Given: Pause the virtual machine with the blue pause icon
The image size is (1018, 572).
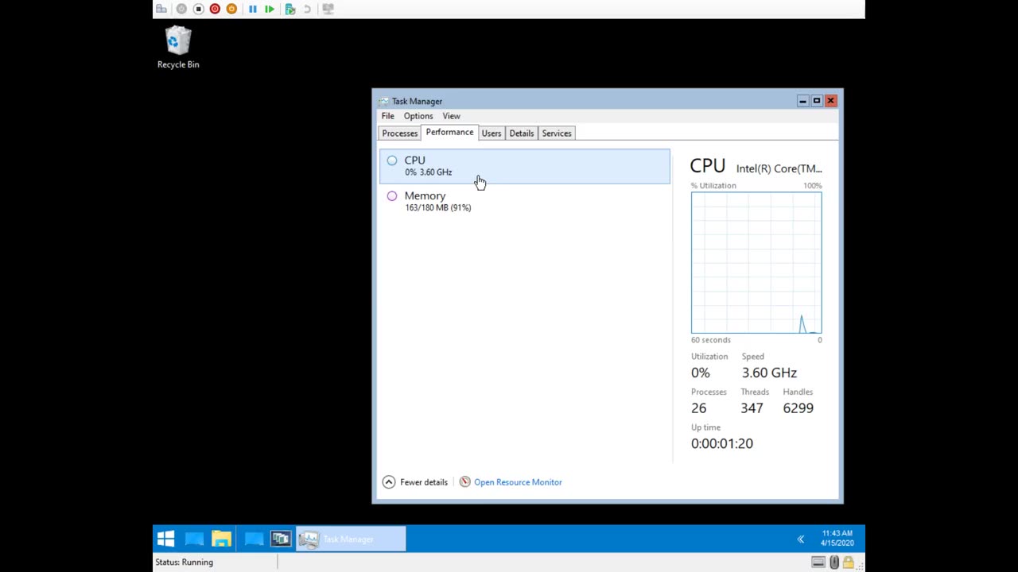Looking at the screenshot, I should tap(253, 9).
